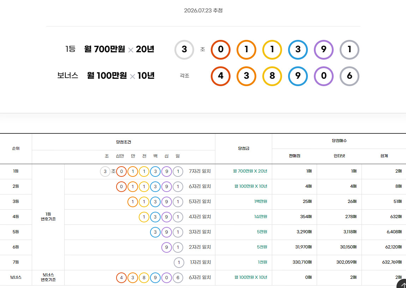
Task: Click the 당첨조건 column header
Action: coord(124,142)
